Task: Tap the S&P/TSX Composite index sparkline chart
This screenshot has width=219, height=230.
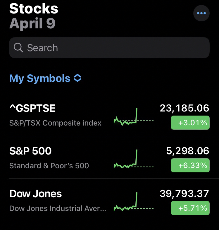Action: pos(134,117)
